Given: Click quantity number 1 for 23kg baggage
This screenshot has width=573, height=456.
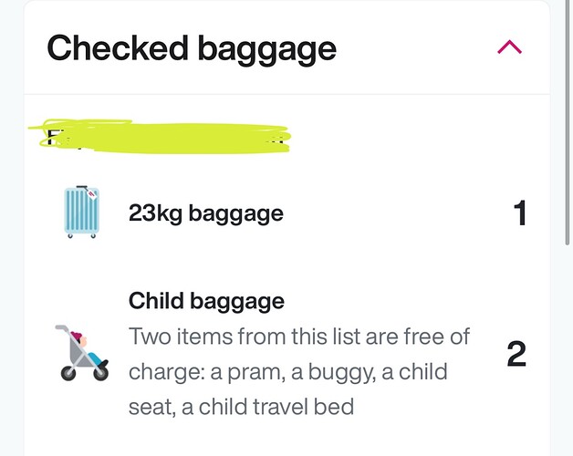Looking at the screenshot, I should (520, 213).
